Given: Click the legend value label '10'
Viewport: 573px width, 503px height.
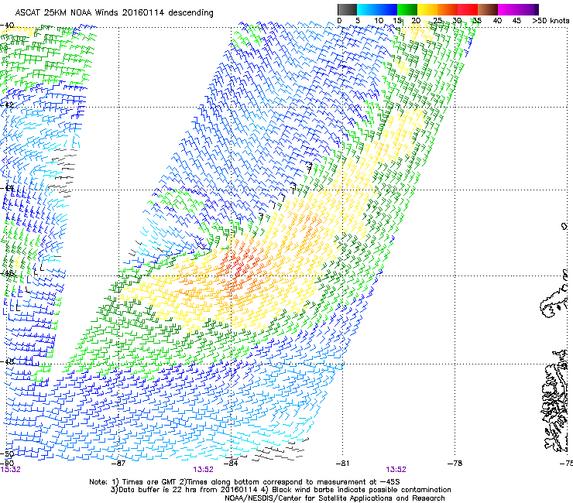Looking at the screenshot, I should point(379,21).
